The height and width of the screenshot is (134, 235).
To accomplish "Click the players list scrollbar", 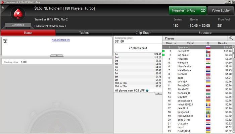I will pyautogui.click(x=234, y=89).
